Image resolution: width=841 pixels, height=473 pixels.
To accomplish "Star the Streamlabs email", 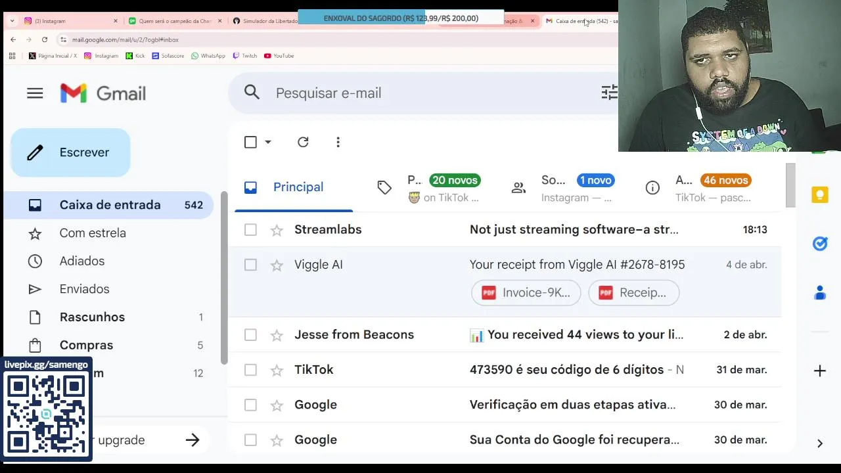I will [277, 230].
